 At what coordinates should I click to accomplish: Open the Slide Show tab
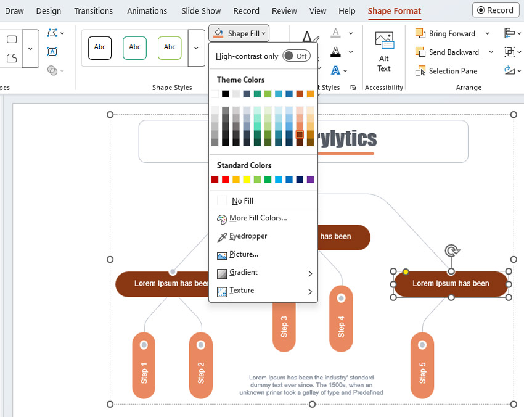(x=201, y=10)
